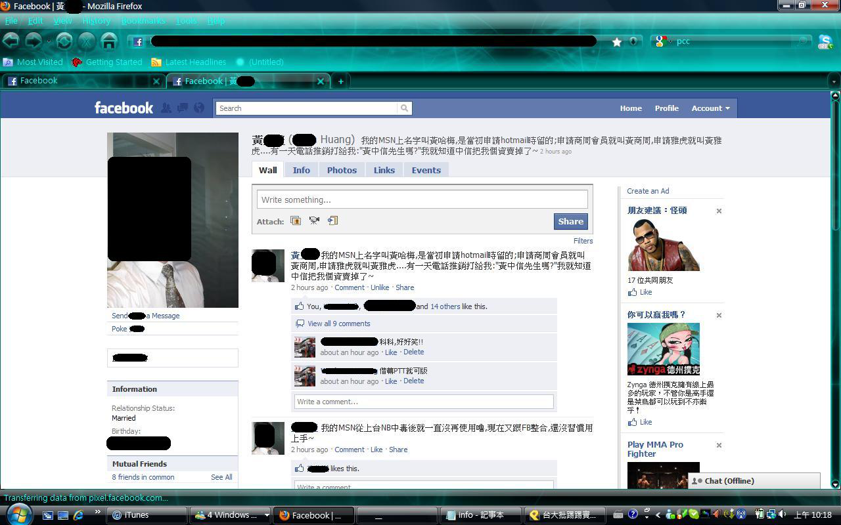Delete the 科科,好好笑 comment
This screenshot has width=841, height=525.
413,352
